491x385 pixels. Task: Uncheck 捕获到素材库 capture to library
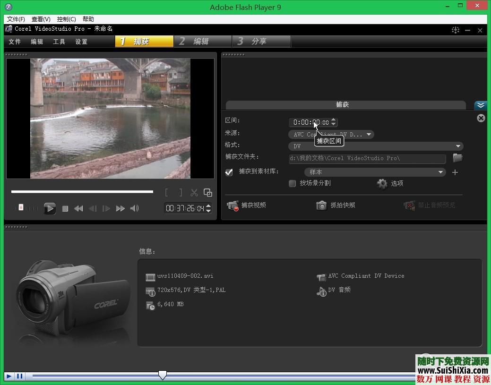[229, 172]
